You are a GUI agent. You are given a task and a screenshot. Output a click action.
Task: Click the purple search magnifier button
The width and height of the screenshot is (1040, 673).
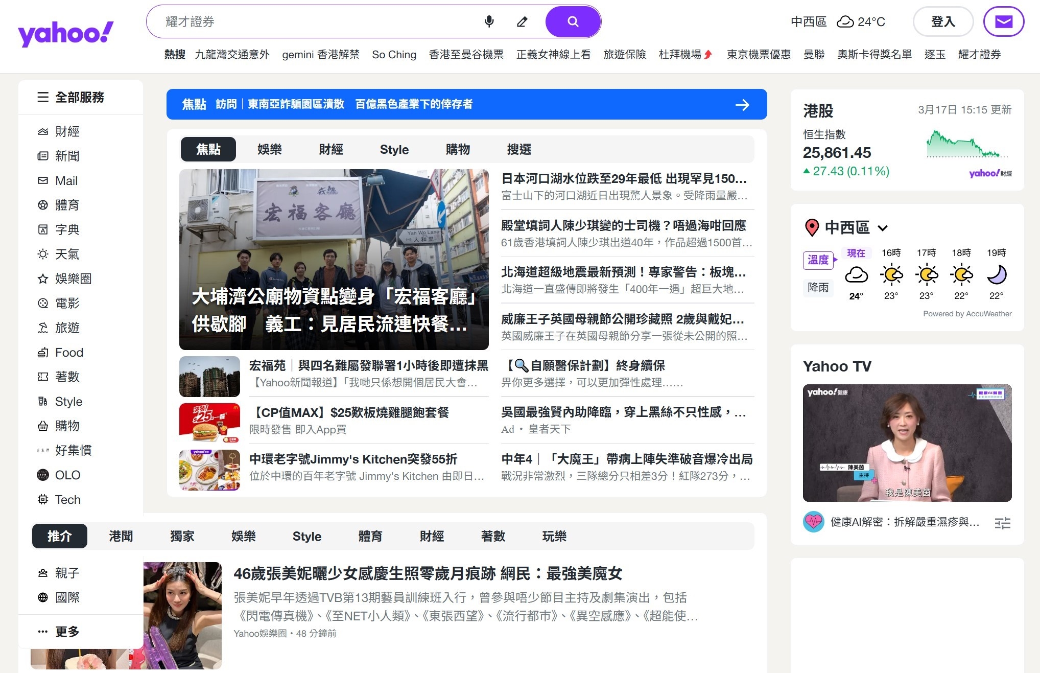(572, 21)
